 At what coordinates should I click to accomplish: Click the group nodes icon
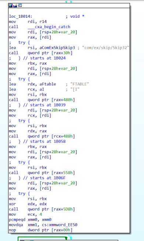pos(20,6)
